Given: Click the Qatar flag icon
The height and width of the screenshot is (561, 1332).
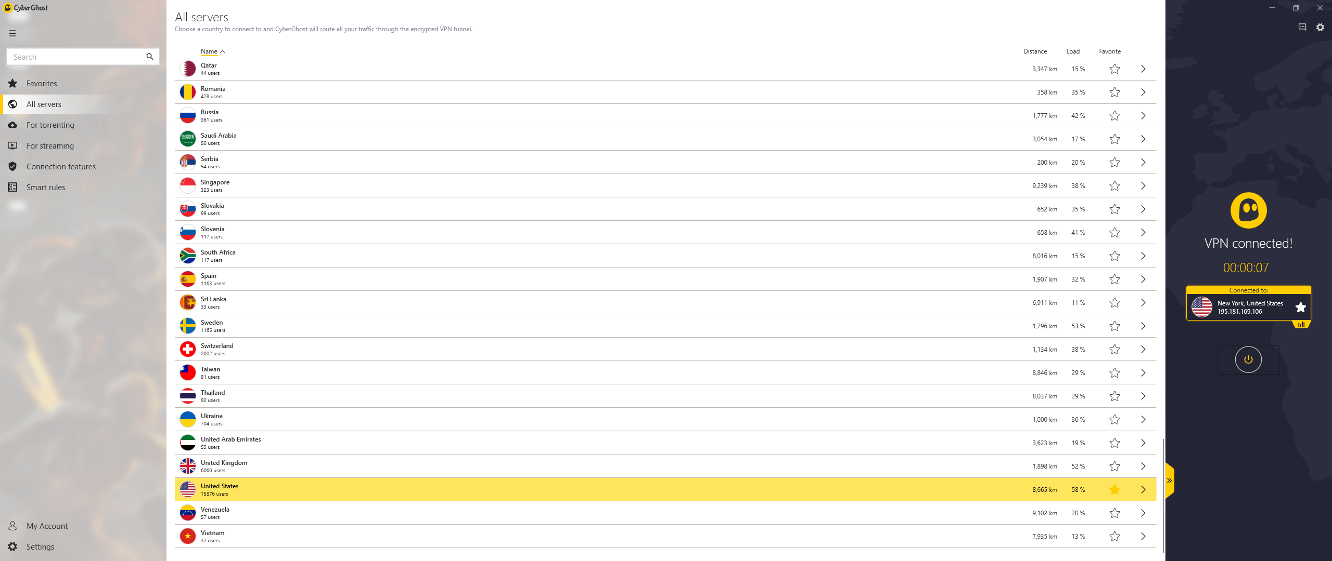Looking at the screenshot, I should [x=188, y=69].
